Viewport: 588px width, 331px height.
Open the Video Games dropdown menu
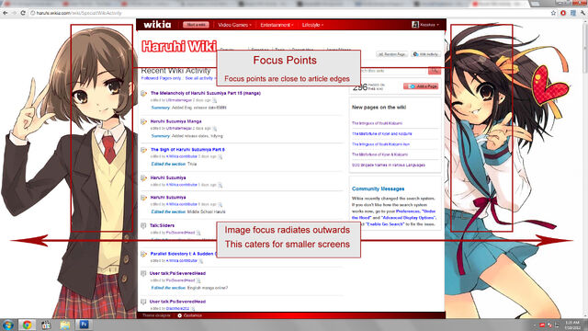234,25
